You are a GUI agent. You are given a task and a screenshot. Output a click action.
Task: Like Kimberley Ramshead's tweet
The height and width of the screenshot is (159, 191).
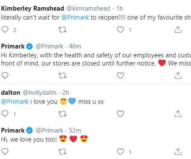click(x=120, y=30)
